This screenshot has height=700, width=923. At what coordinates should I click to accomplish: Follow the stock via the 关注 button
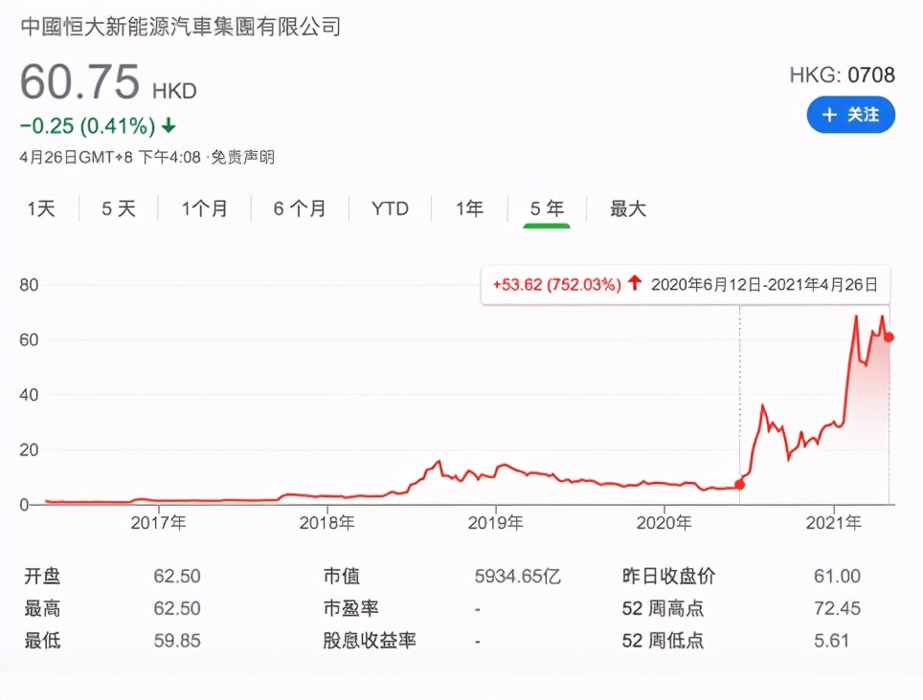coord(851,115)
